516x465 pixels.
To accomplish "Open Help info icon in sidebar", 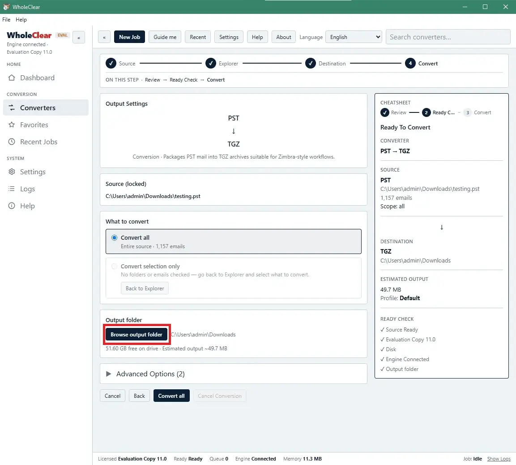I will [x=12, y=206].
